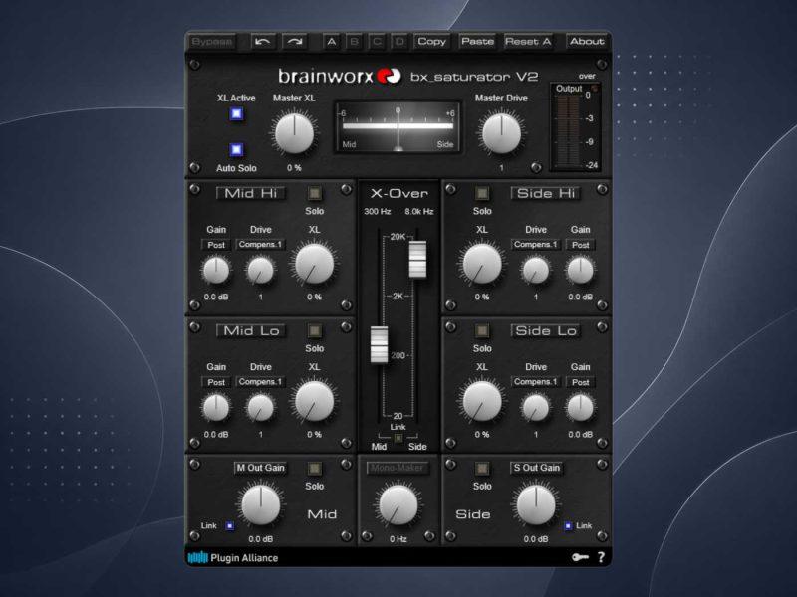Solo the Side Hi band
Screen dimensions: 797x597
pos(482,193)
